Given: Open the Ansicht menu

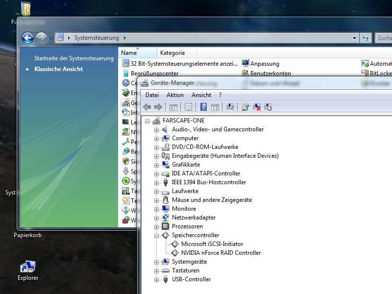Looking at the screenshot, I should click(201, 95).
